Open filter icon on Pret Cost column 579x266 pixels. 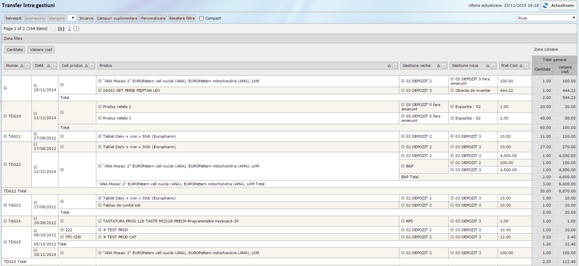pos(527,66)
